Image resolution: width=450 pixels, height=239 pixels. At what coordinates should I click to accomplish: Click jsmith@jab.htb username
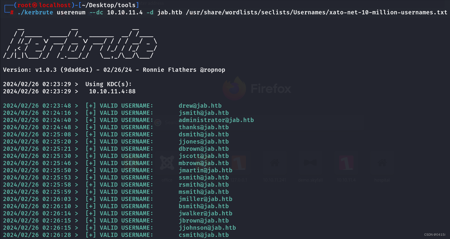[204, 113]
